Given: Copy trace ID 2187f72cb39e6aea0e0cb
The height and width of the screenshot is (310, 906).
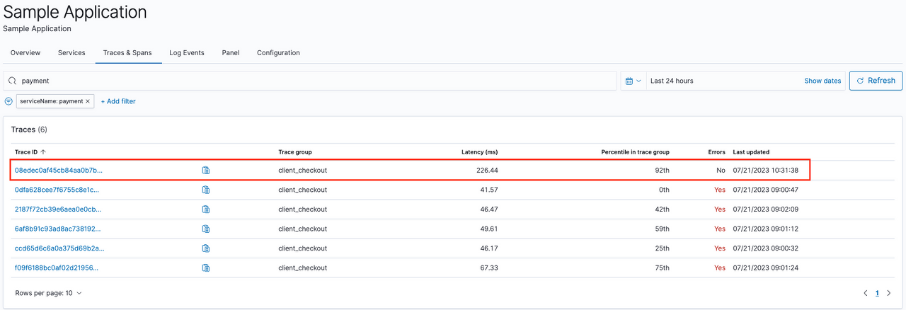Looking at the screenshot, I should point(206,209).
